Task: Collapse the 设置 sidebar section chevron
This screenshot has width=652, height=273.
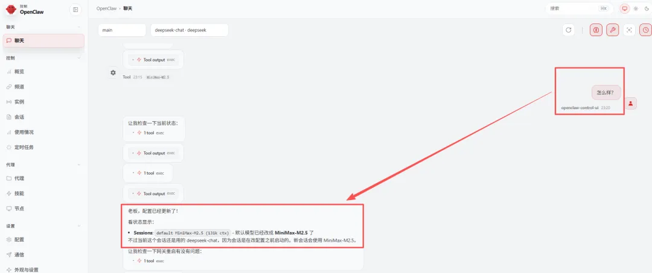Action: click(79, 226)
